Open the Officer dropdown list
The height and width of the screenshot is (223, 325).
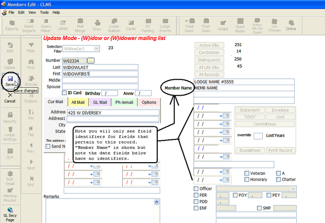tap(293, 189)
